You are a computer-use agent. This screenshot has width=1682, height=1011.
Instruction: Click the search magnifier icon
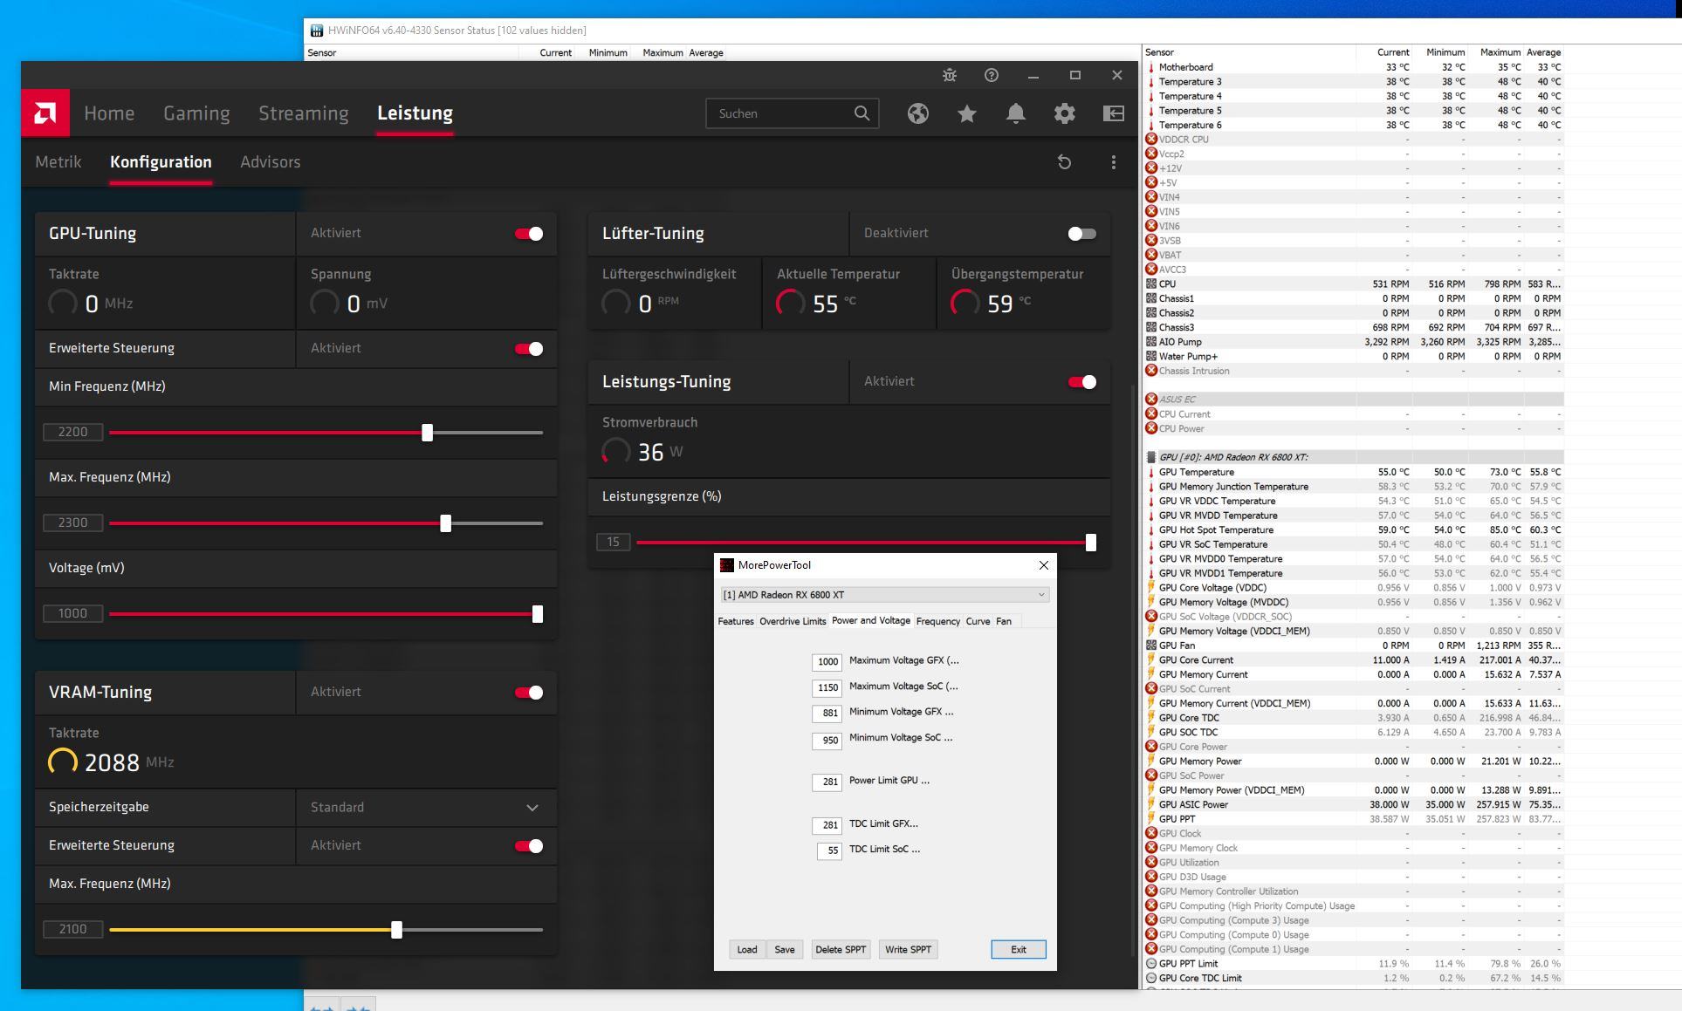point(862,113)
